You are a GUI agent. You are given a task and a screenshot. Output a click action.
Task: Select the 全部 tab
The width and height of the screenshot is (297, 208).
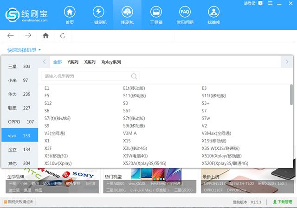pyautogui.click(x=58, y=62)
